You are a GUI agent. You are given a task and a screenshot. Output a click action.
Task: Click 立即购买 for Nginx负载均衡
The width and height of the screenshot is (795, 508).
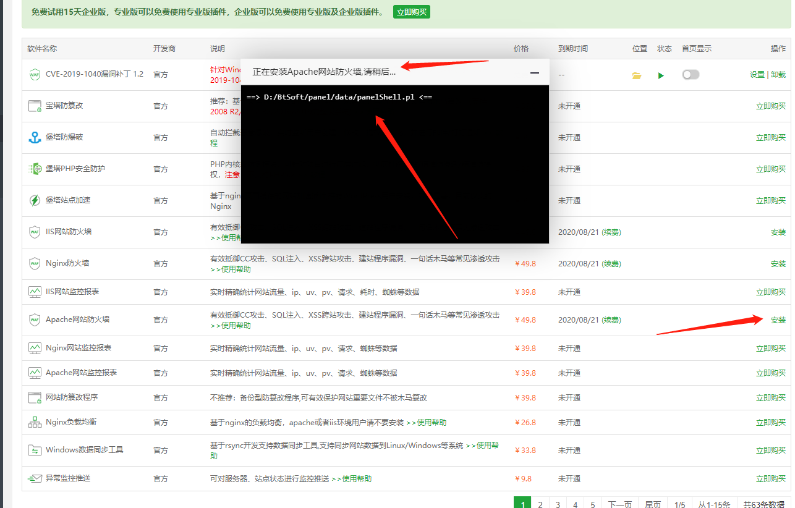[x=771, y=422]
